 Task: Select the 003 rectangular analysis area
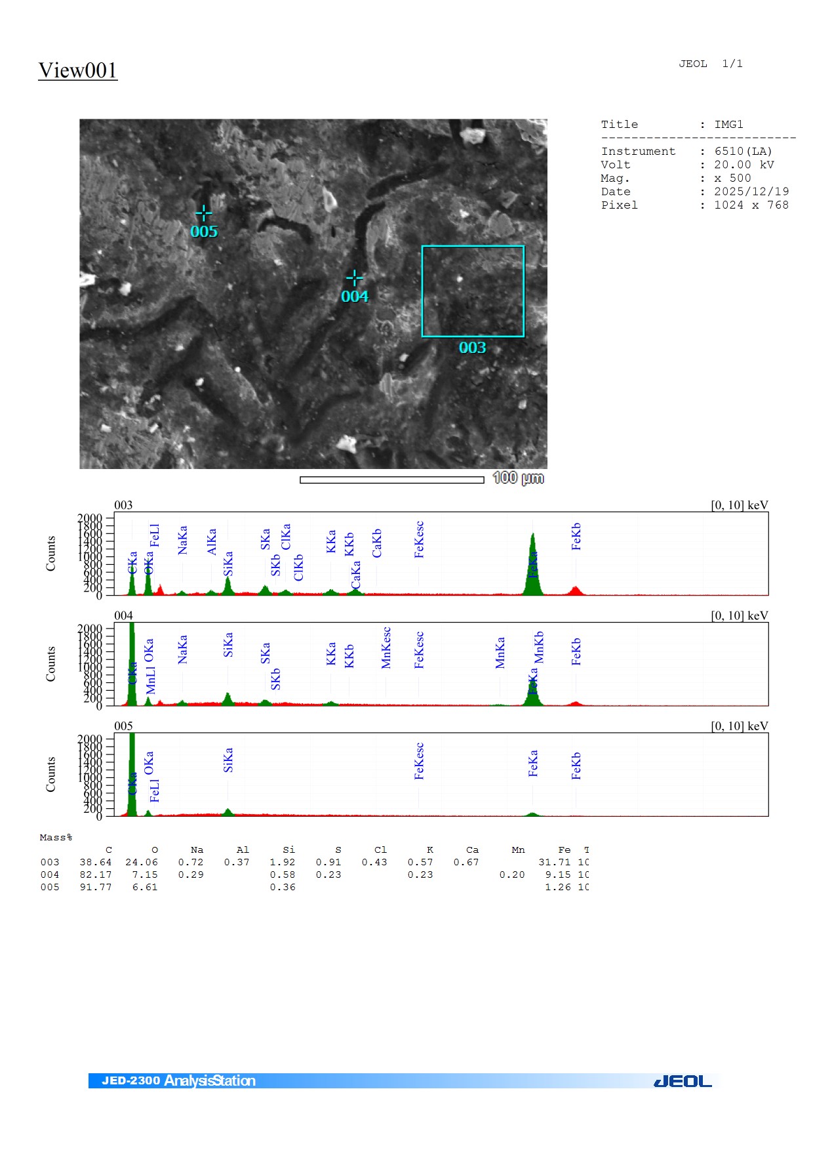pyautogui.click(x=472, y=291)
